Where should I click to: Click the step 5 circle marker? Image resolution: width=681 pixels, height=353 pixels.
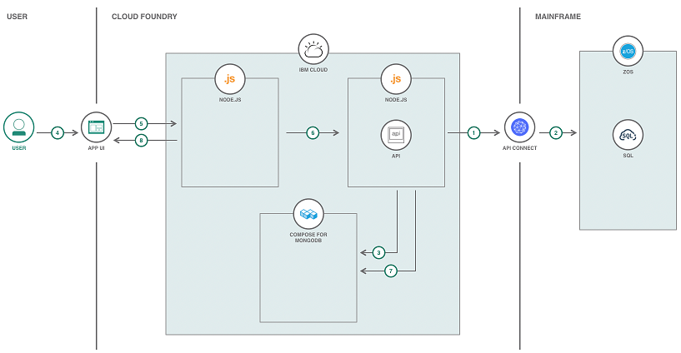coord(141,123)
